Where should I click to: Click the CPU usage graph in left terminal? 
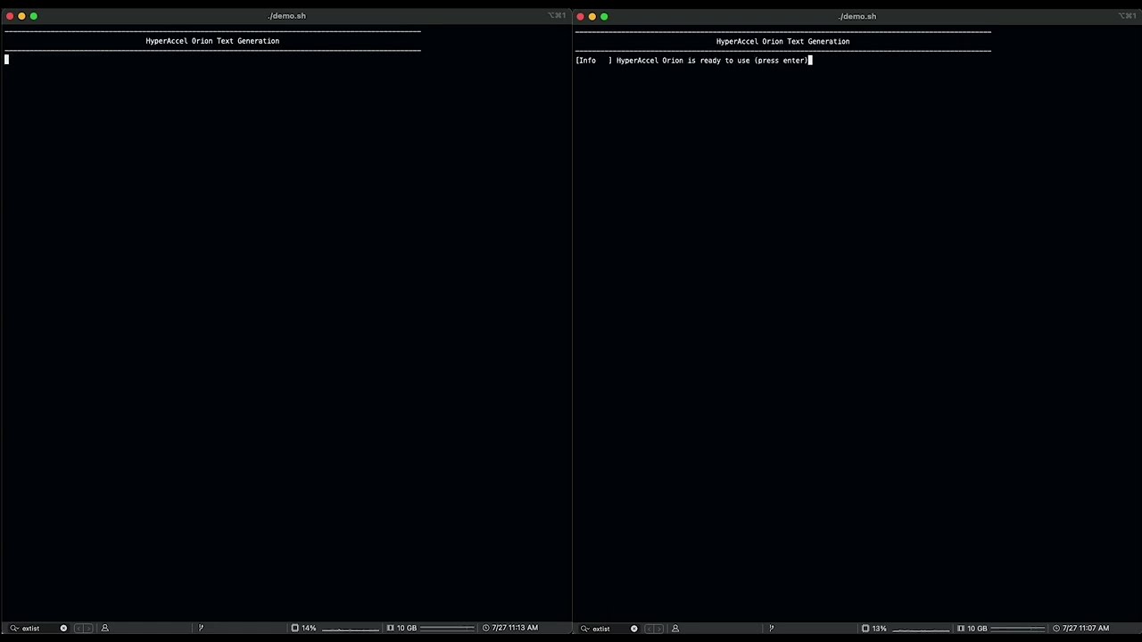click(x=351, y=629)
